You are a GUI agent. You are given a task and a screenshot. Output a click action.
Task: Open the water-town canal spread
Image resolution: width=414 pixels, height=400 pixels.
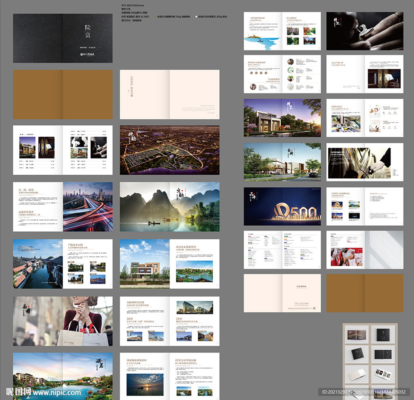63,264
